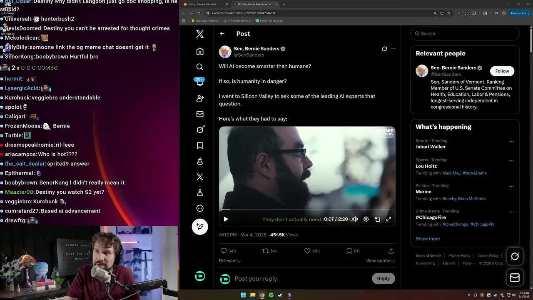
Task: Click the #NotreDame trending hashtag
Action: [474, 173]
